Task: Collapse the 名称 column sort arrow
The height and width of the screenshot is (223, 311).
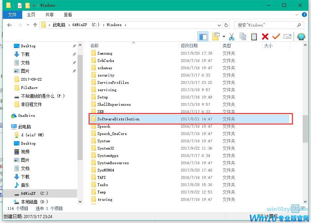Action: 133,42
